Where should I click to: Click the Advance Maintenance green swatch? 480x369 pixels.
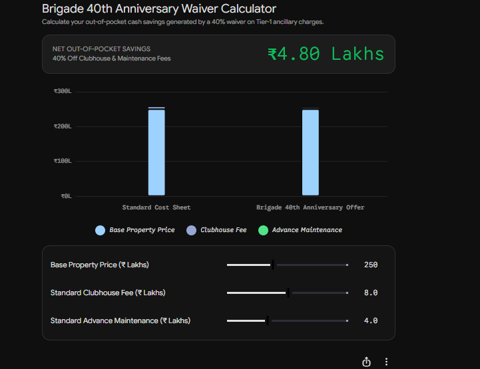pyautogui.click(x=263, y=230)
